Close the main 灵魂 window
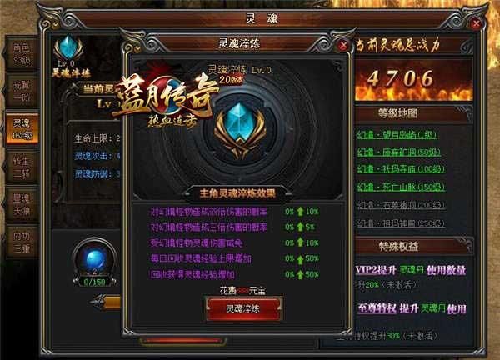Viewport: 500px width, 360px height. tap(476, 23)
